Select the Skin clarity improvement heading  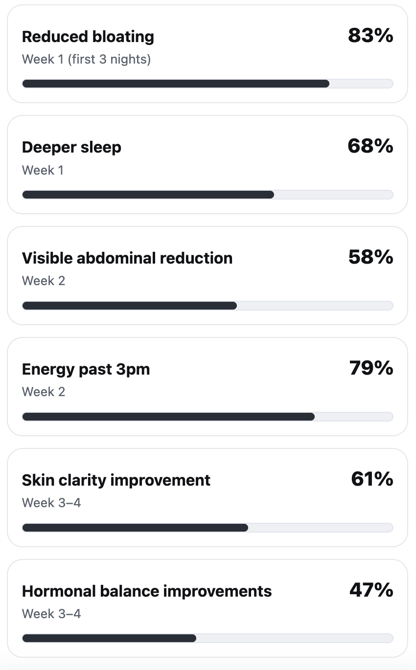116,480
